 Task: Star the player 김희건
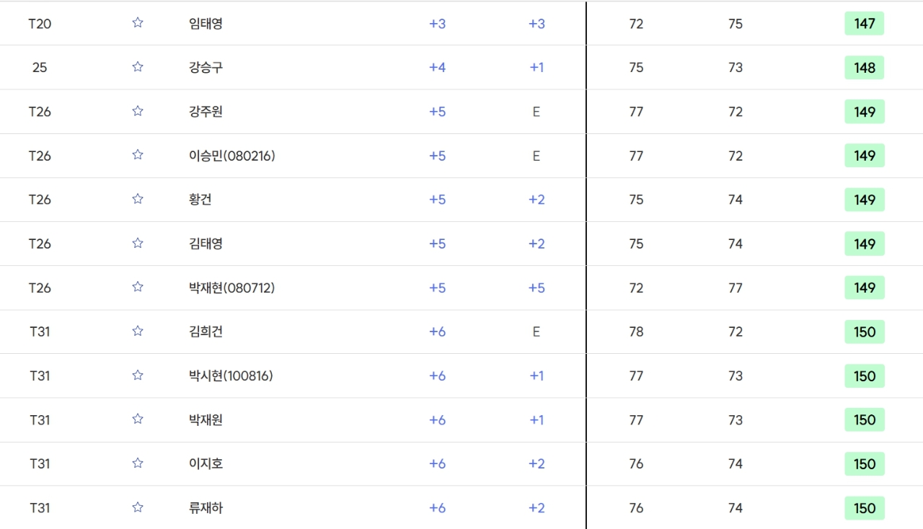point(138,332)
